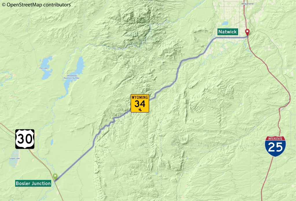Click the Post Lake label
The height and width of the screenshot is (201, 296).
(x=43, y=68)
